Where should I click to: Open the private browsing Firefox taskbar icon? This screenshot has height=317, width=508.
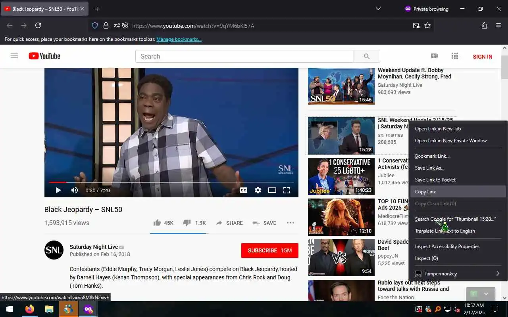point(88,309)
